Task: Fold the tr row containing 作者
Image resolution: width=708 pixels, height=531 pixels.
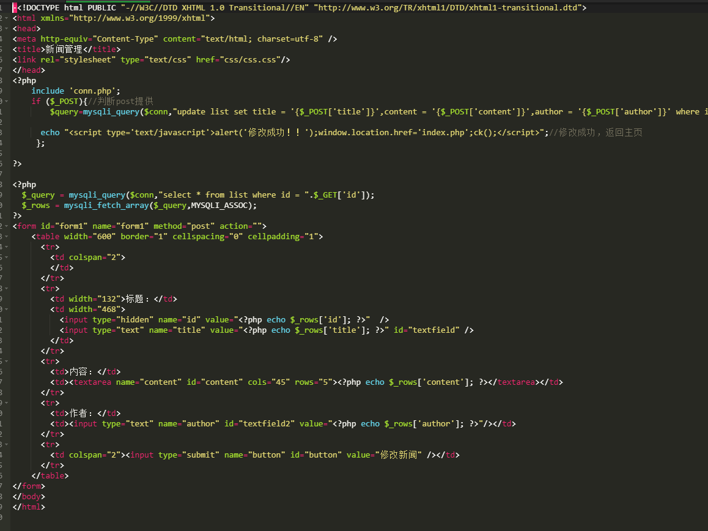Action: tap(6, 403)
